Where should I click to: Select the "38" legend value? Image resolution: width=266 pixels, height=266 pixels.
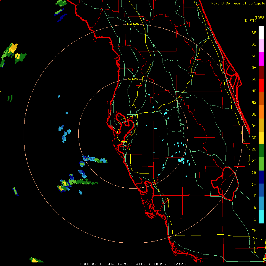(x=254, y=114)
